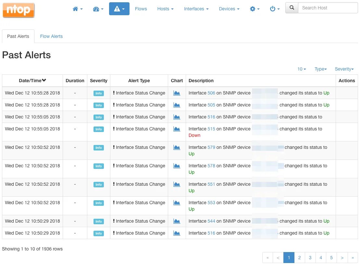Click Info badge in Interface 506 row
360x265 pixels.
pos(98,94)
